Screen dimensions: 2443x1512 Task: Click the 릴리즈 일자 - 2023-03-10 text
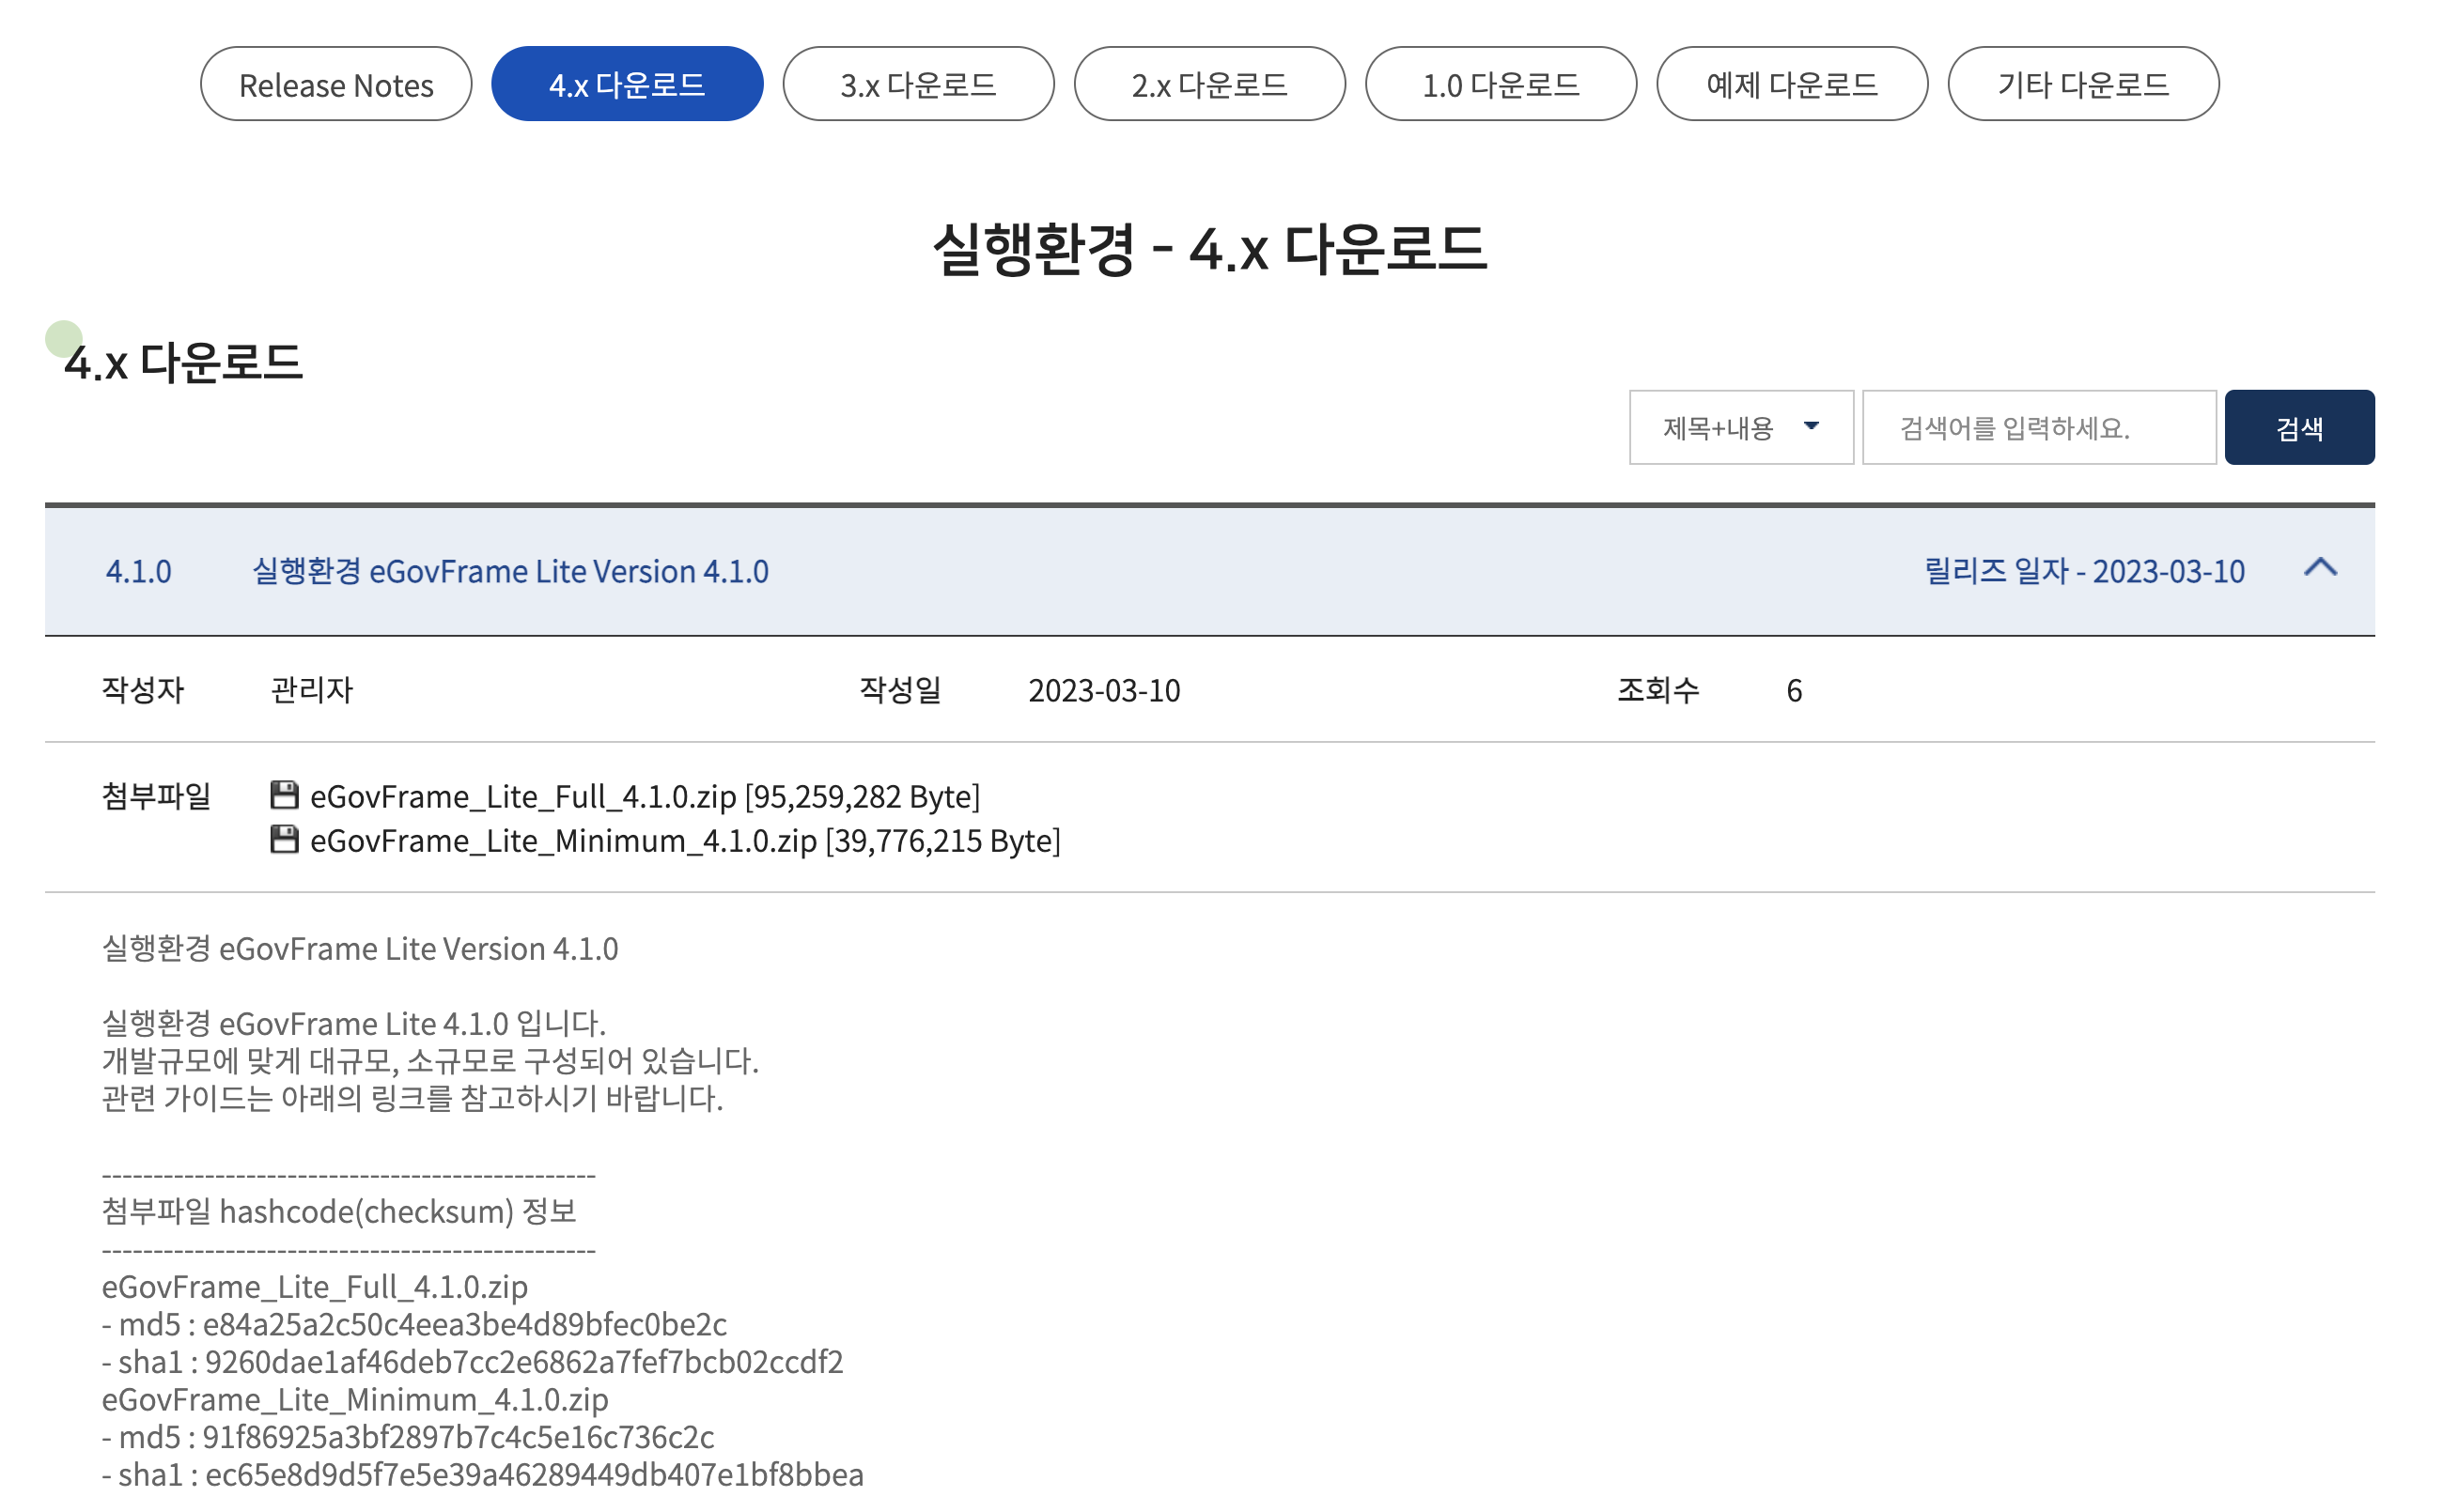coord(2084,571)
